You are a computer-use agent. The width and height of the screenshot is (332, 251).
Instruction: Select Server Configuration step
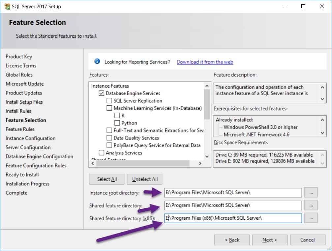click(x=28, y=147)
